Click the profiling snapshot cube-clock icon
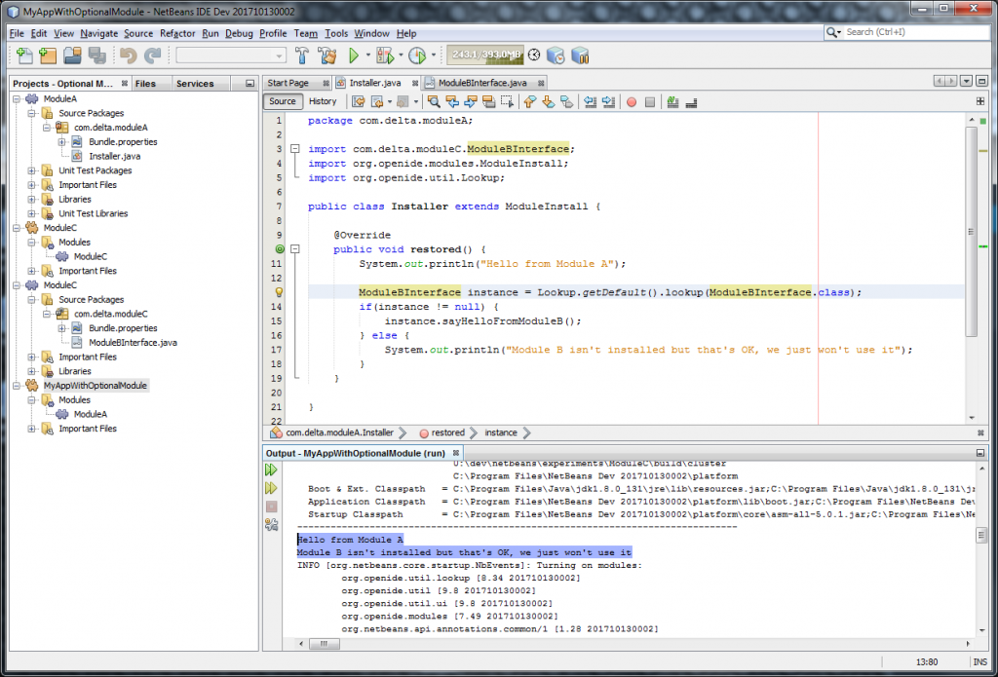 coord(556,56)
